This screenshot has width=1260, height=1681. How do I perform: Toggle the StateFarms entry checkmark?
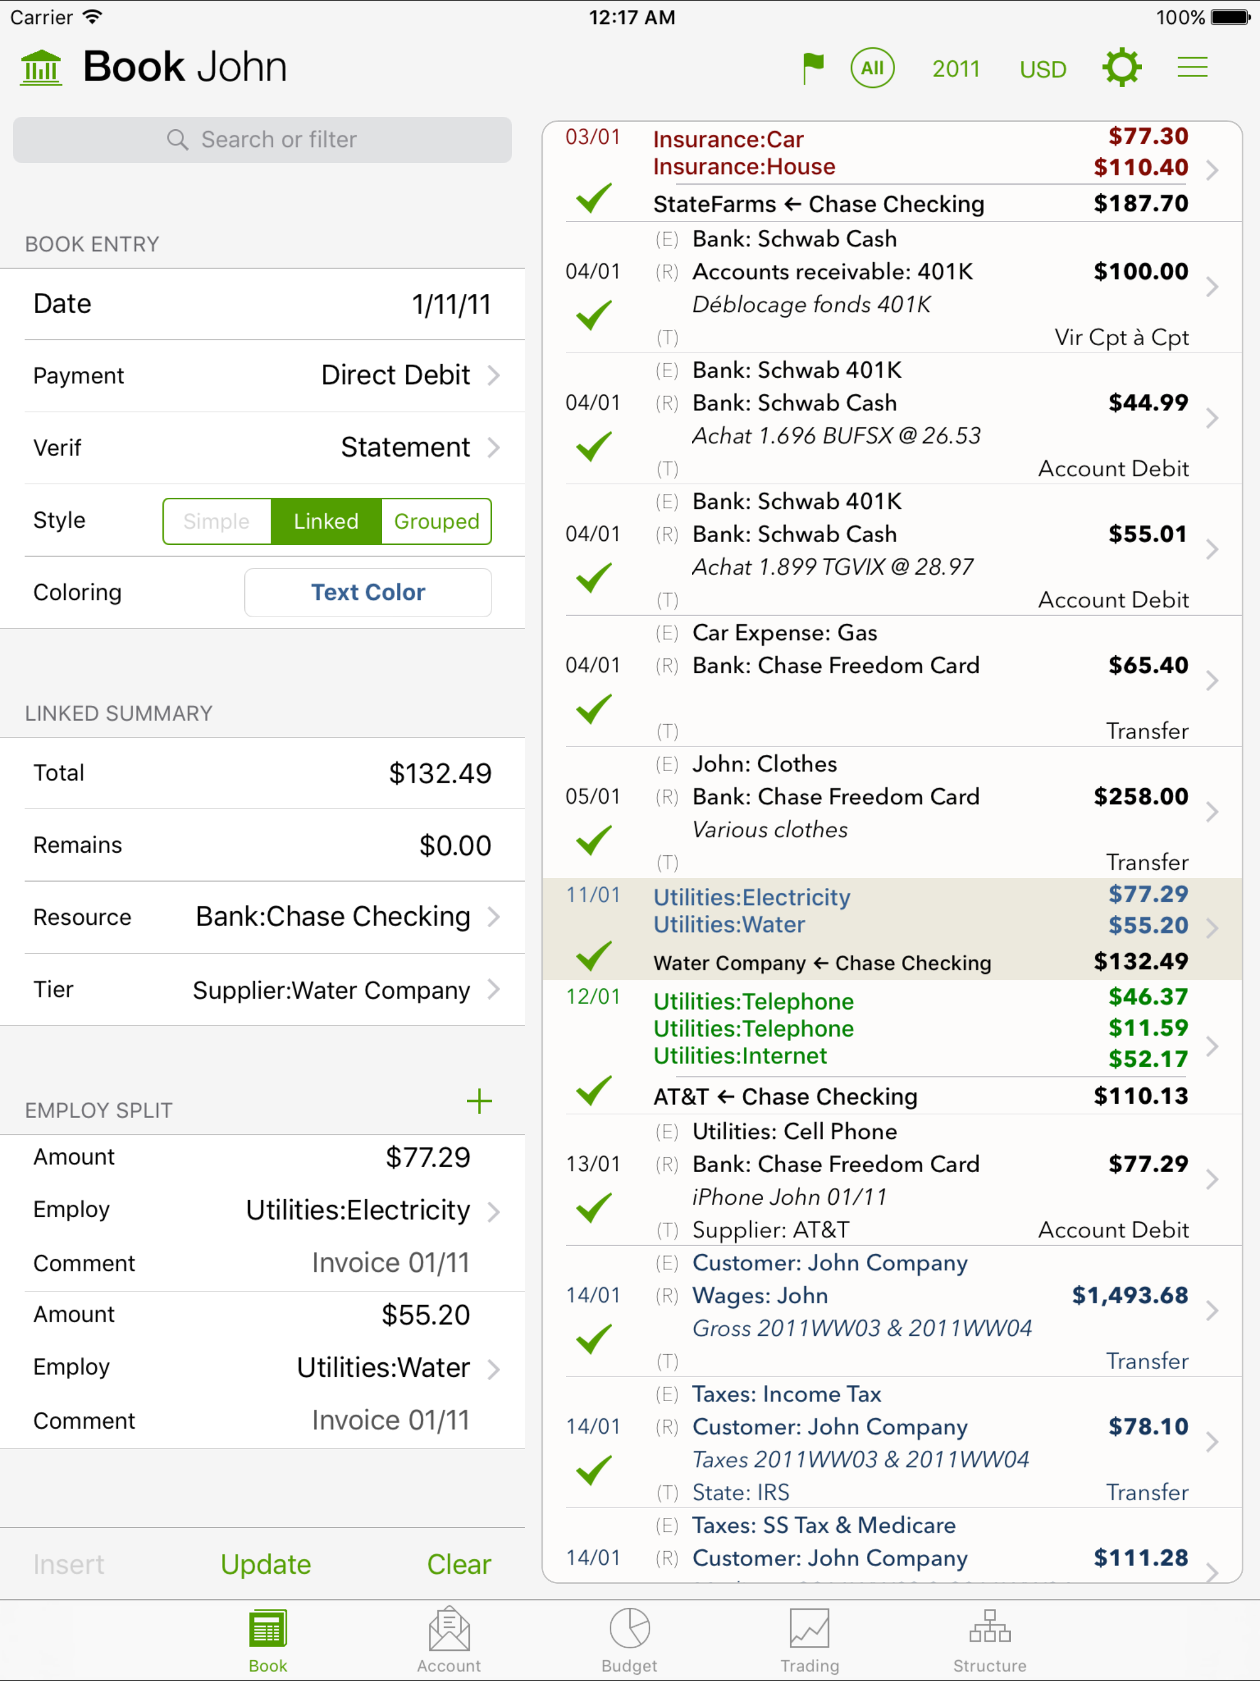(594, 198)
